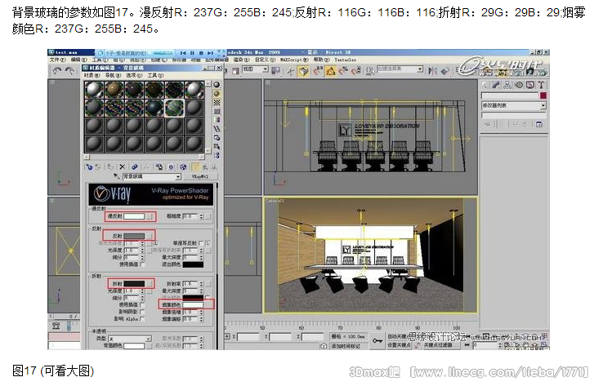The image size is (612, 386).
Task: Adjust the 烟雾倍增 spinner arrows
Action: (201, 312)
